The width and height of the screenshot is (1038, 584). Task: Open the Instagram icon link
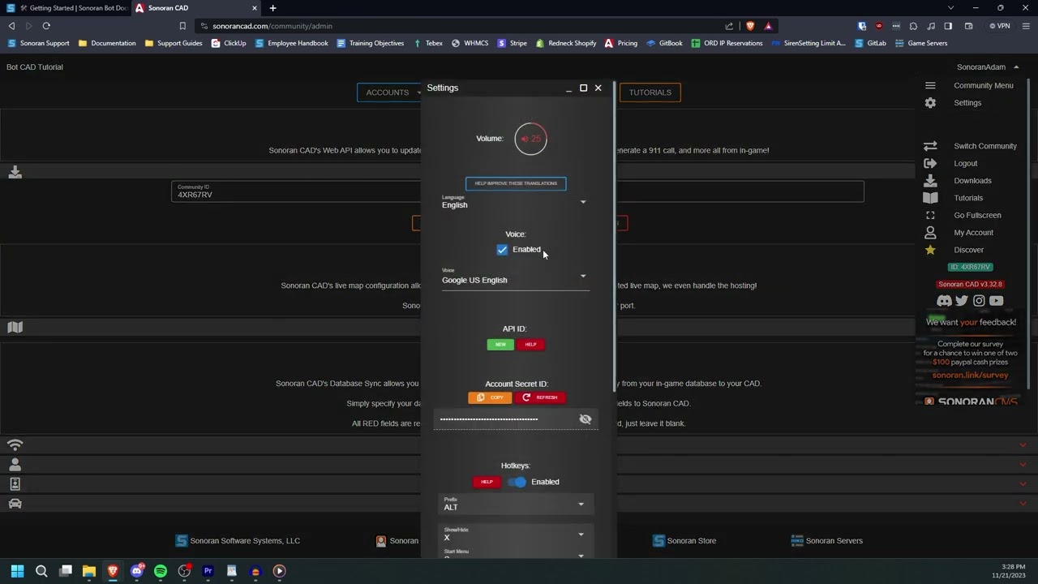tap(979, 301)
